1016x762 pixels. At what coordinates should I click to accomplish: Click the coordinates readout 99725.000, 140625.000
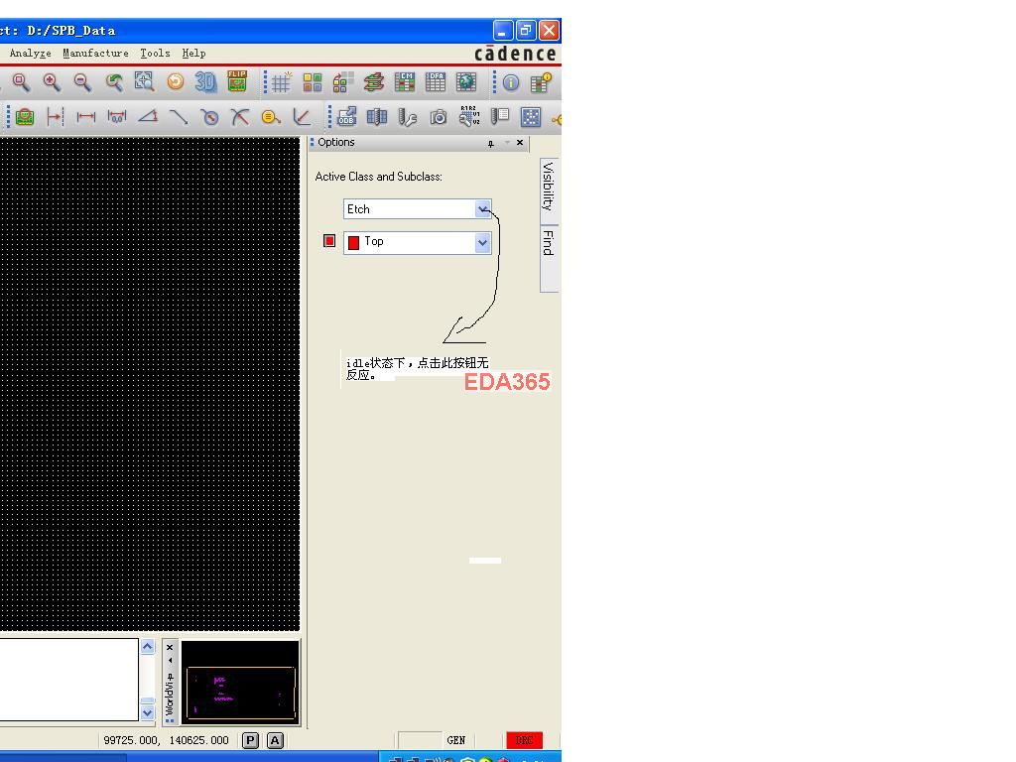[167, 740]
